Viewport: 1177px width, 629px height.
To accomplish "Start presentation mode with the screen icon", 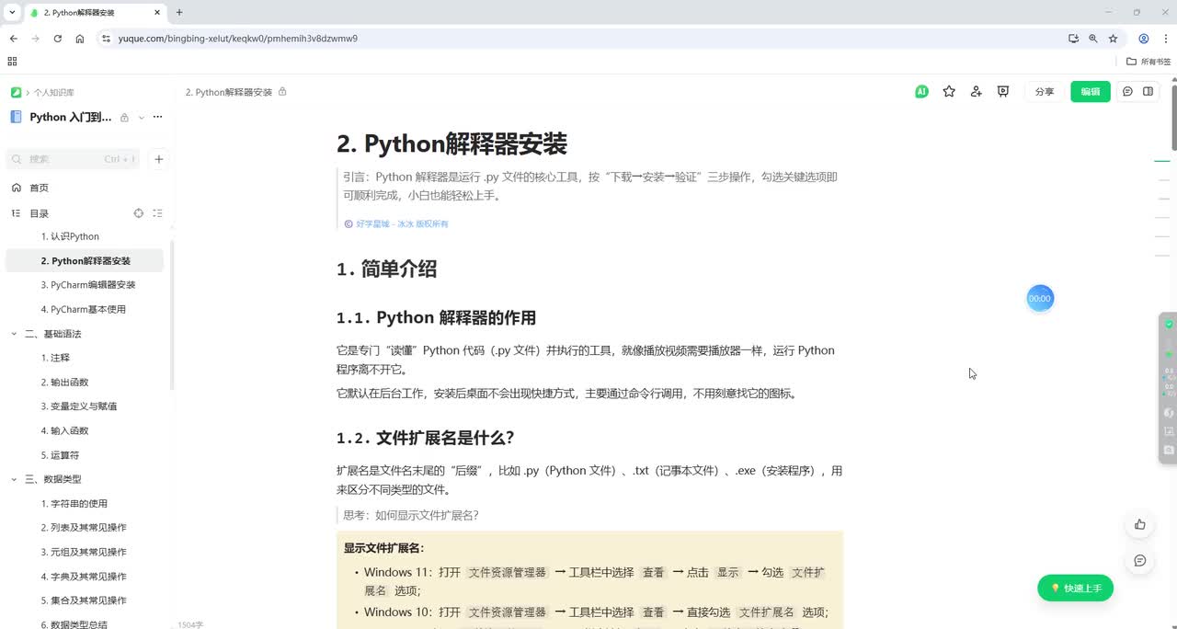I will (x=1003, y=92).
